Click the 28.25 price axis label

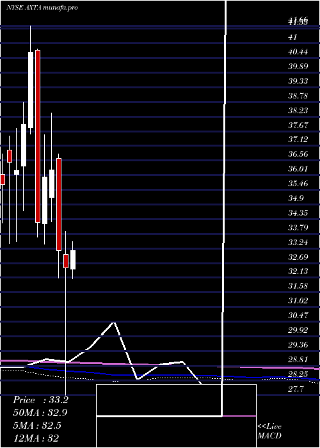(298, 374)
